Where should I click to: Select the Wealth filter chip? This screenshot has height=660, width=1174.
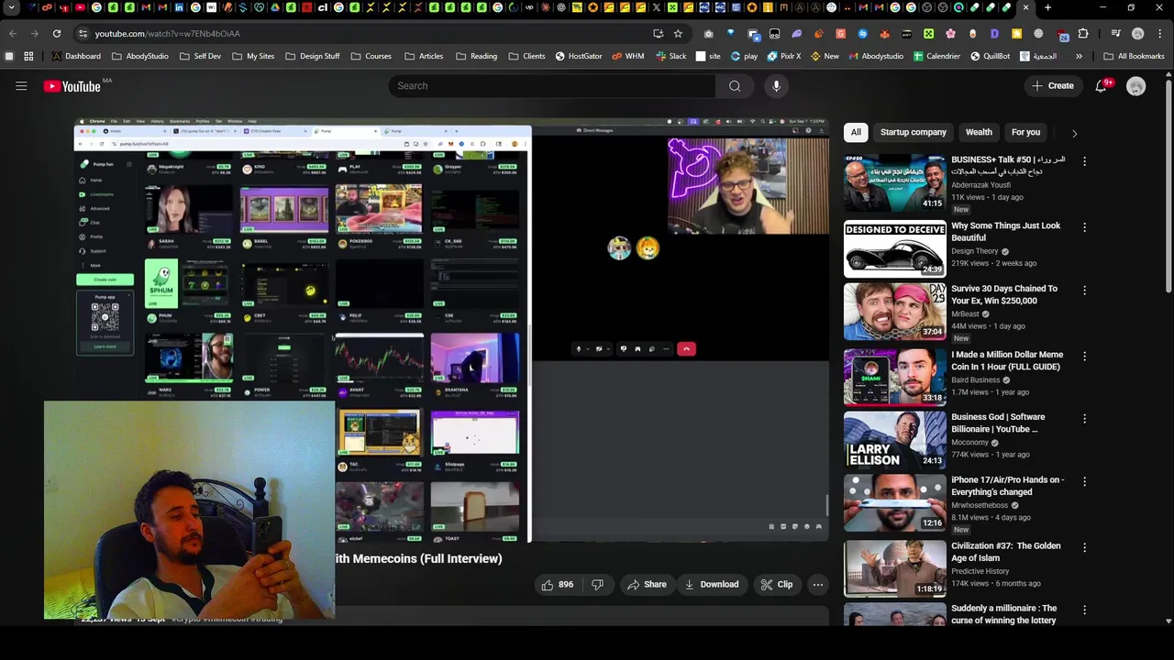(979, 132)
